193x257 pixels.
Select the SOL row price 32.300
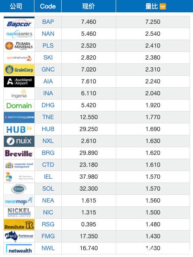point(88,188)
